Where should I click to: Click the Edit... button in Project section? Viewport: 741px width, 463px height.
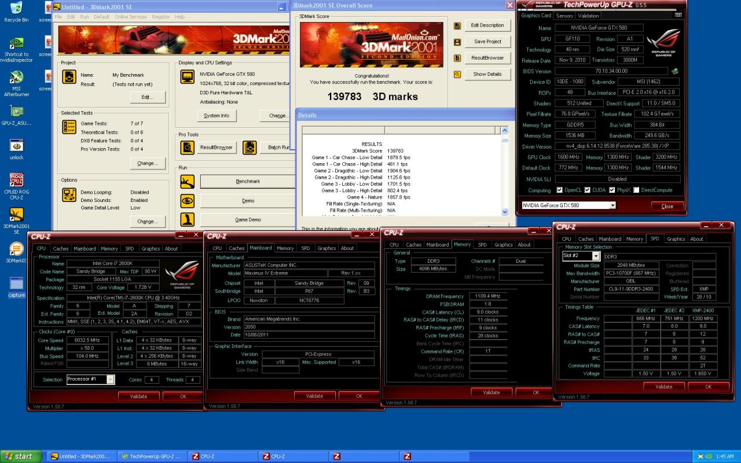pos(147,97)
